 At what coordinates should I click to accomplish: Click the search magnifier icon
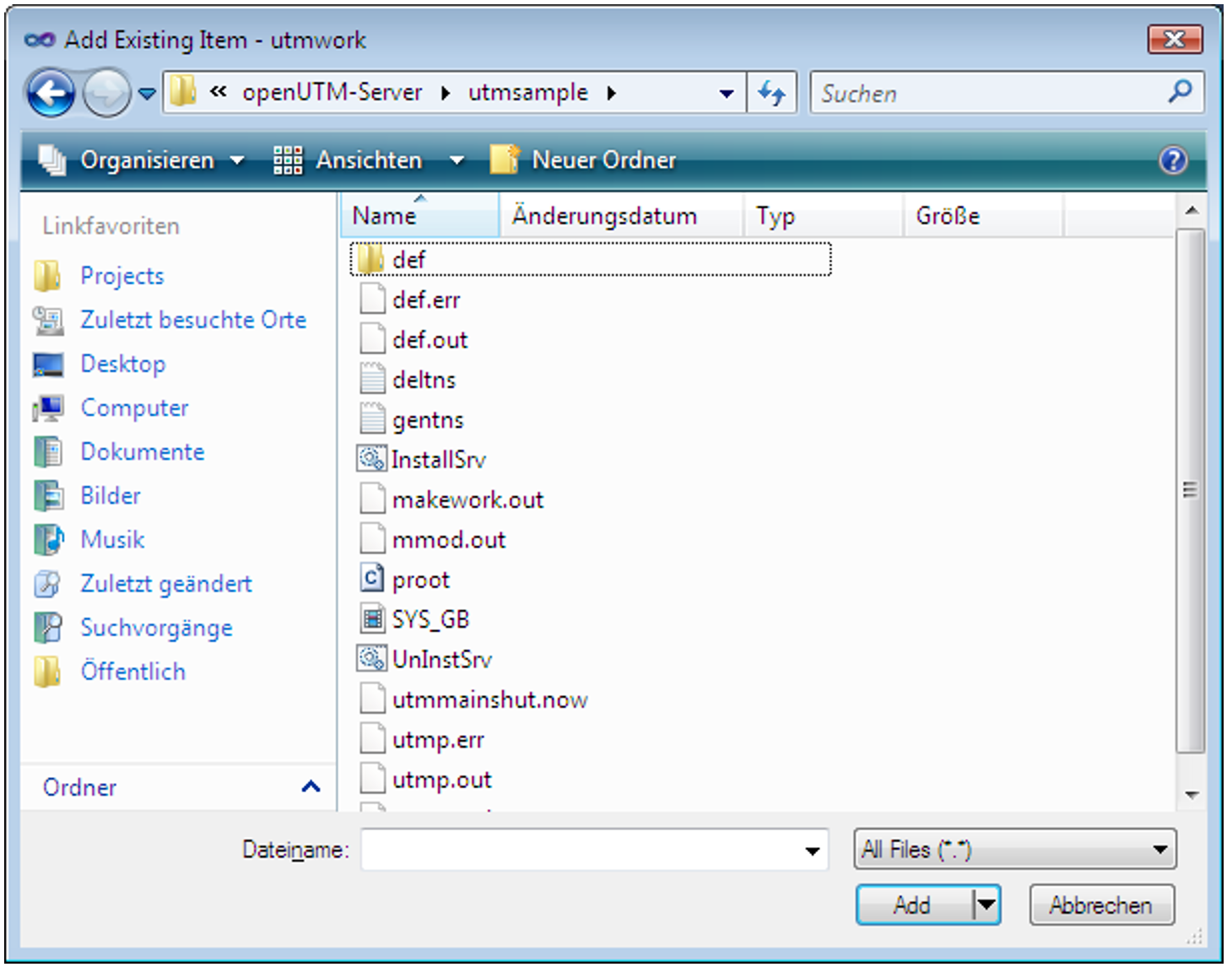[x=1180, y=91]
